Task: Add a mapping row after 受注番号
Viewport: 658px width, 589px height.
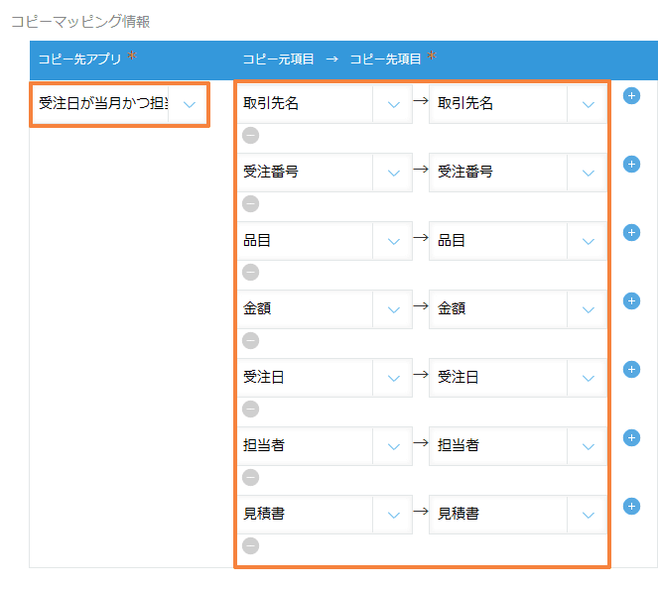Action: tap(631, 165)
